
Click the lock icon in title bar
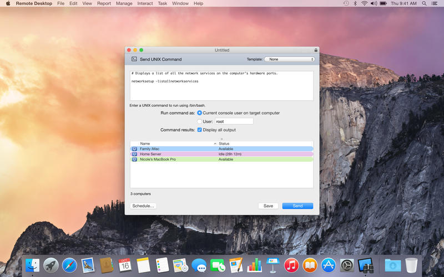tap(316, 50)
